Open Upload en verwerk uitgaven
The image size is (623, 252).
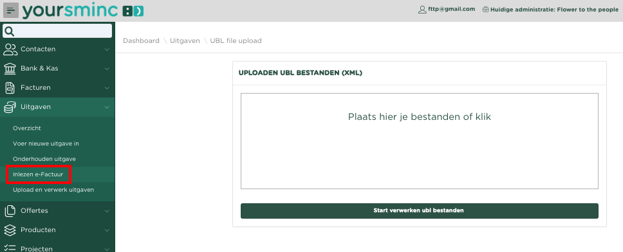coord(53,190)
